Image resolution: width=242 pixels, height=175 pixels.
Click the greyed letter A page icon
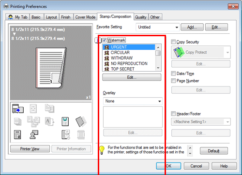49,121
